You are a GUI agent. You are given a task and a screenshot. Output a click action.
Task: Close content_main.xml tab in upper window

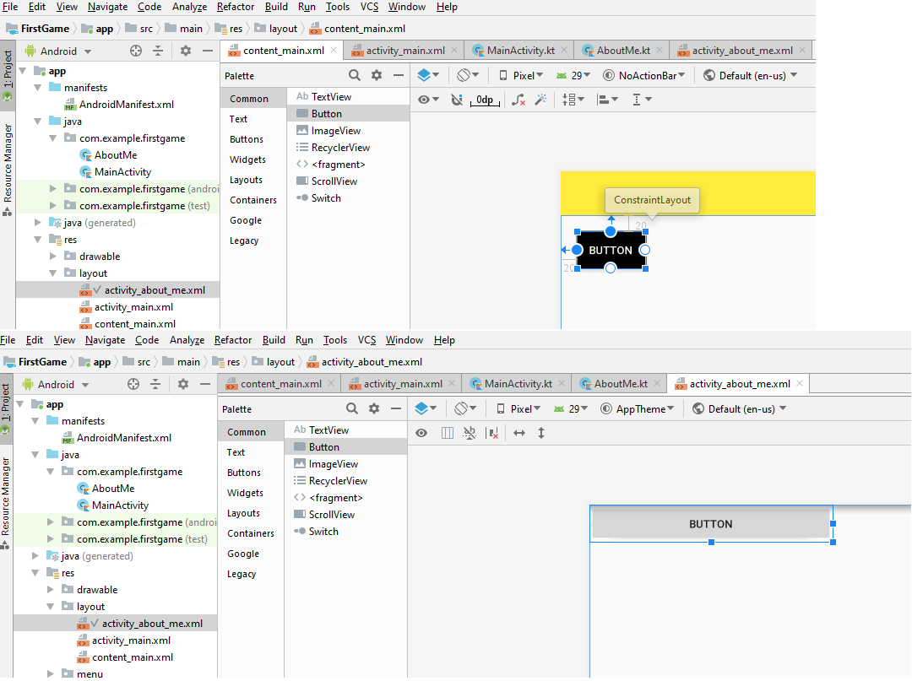(x=334, y=51)
